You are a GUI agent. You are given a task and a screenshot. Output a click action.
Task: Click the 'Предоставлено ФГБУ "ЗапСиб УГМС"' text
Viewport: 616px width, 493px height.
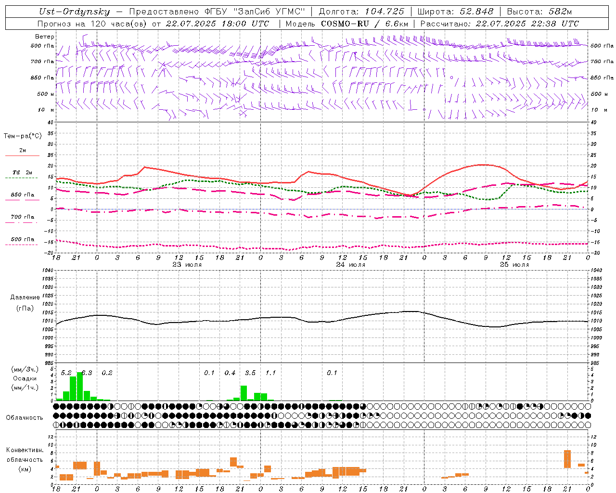[x=218, y=12]
